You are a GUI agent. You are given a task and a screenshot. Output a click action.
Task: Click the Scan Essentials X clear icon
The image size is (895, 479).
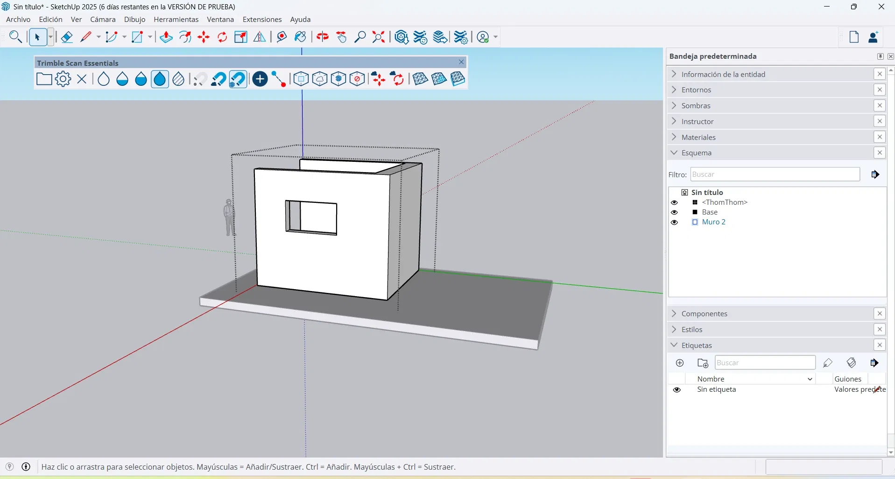point(82,79)
